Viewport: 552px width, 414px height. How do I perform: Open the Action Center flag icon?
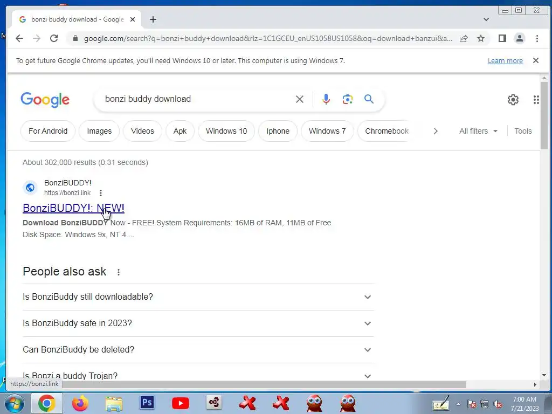point(472,404)
